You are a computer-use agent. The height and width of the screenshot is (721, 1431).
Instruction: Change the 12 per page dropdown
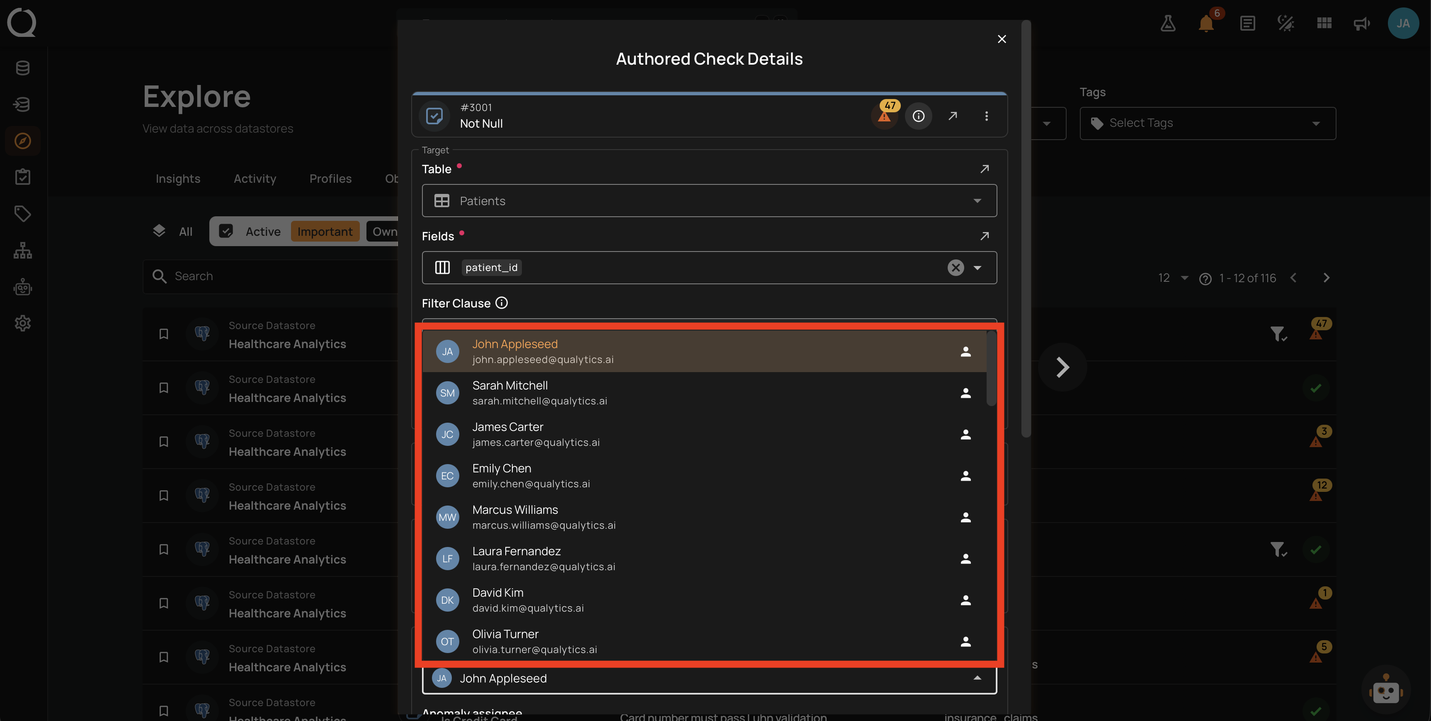1173,278
